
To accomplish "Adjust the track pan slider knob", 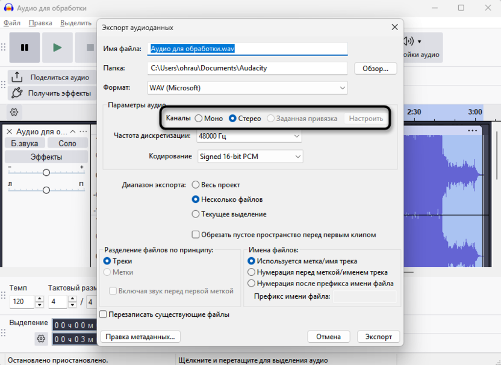I will pyautogui.click(x=46, y=190).
